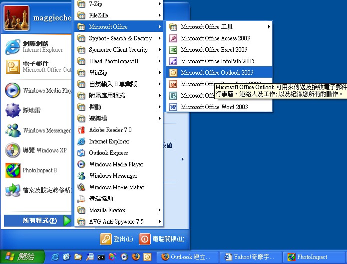Open Microsoft Office InfoPath 2003

(219, 61)
